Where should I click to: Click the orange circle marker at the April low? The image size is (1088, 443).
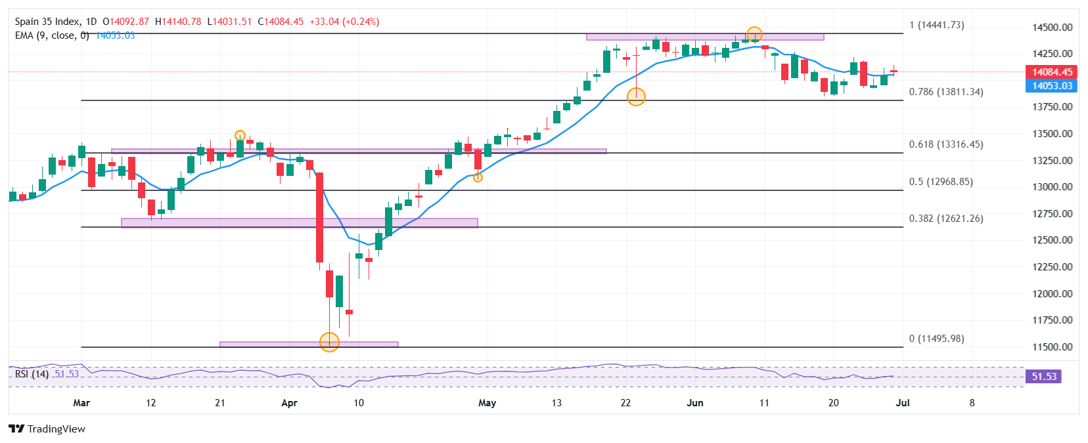[329, 342]
